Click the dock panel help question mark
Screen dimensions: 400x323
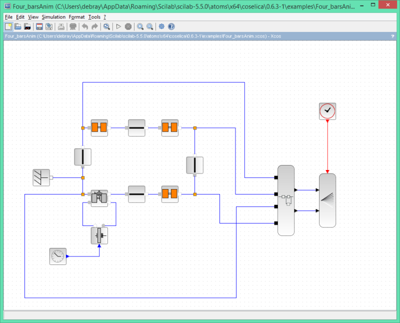click(x=392, y=36)
